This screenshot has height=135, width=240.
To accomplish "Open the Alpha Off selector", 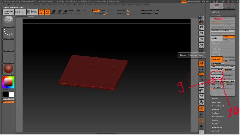I will pos(9,46).
